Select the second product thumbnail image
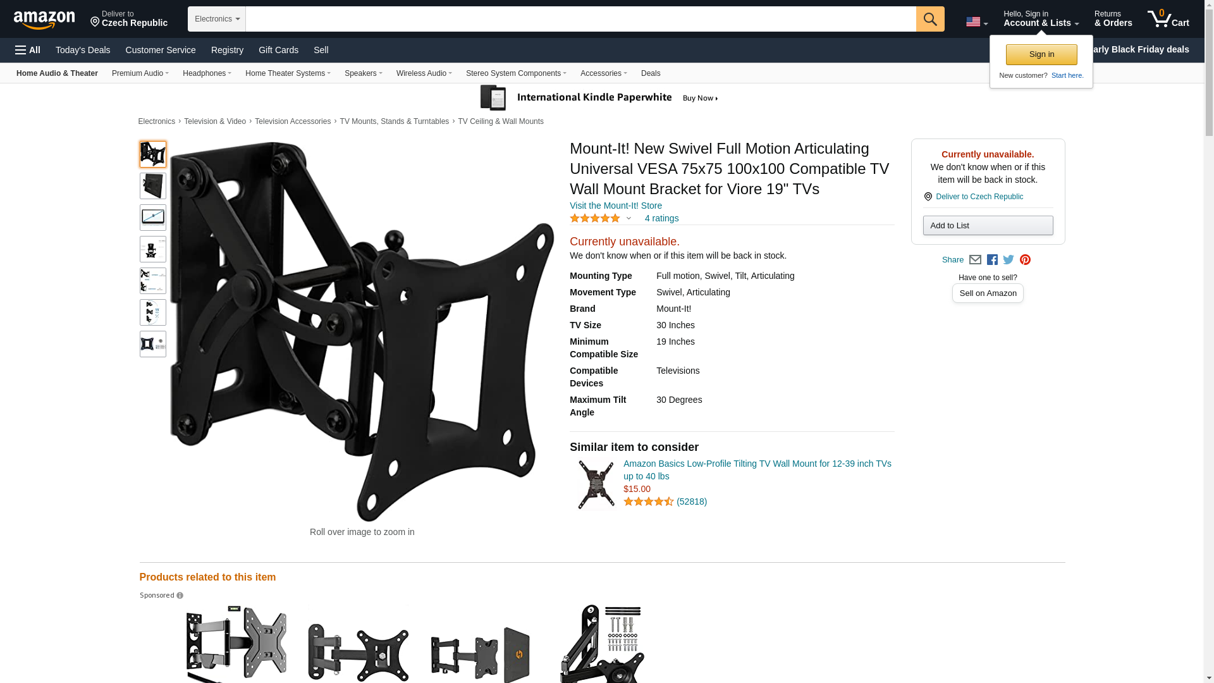 coord(153,186)
